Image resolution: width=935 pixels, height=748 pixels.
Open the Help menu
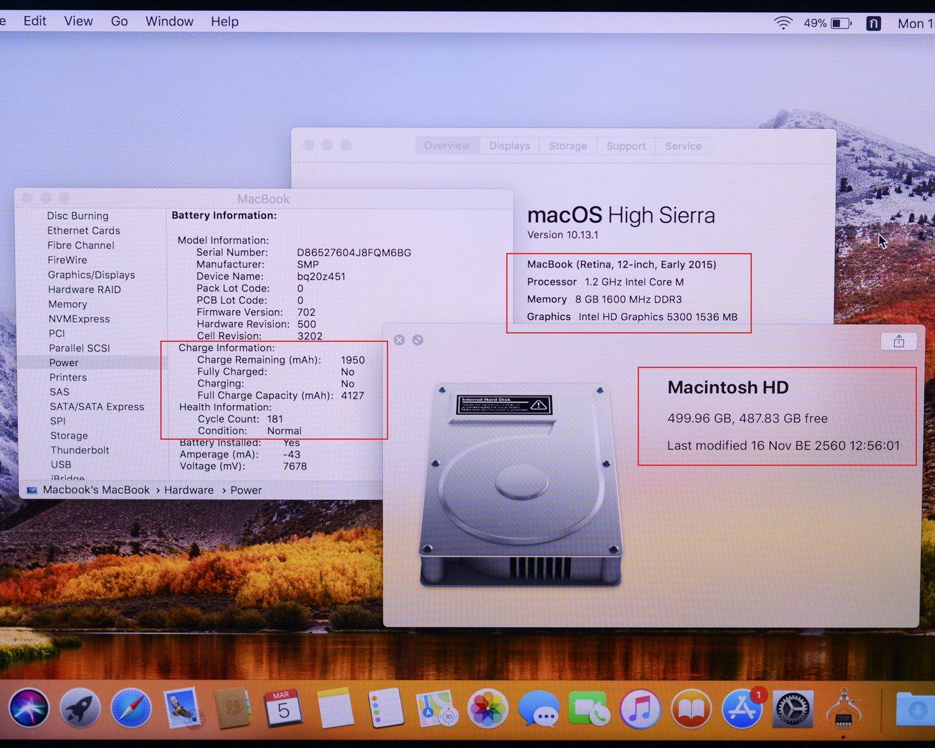[225, 21]
